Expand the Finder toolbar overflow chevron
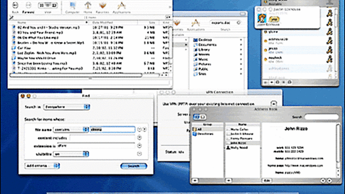 click(x=170, y=7)
